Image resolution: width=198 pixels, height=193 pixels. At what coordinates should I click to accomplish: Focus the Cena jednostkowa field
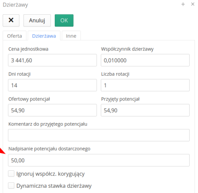click(x=52, y=60)
